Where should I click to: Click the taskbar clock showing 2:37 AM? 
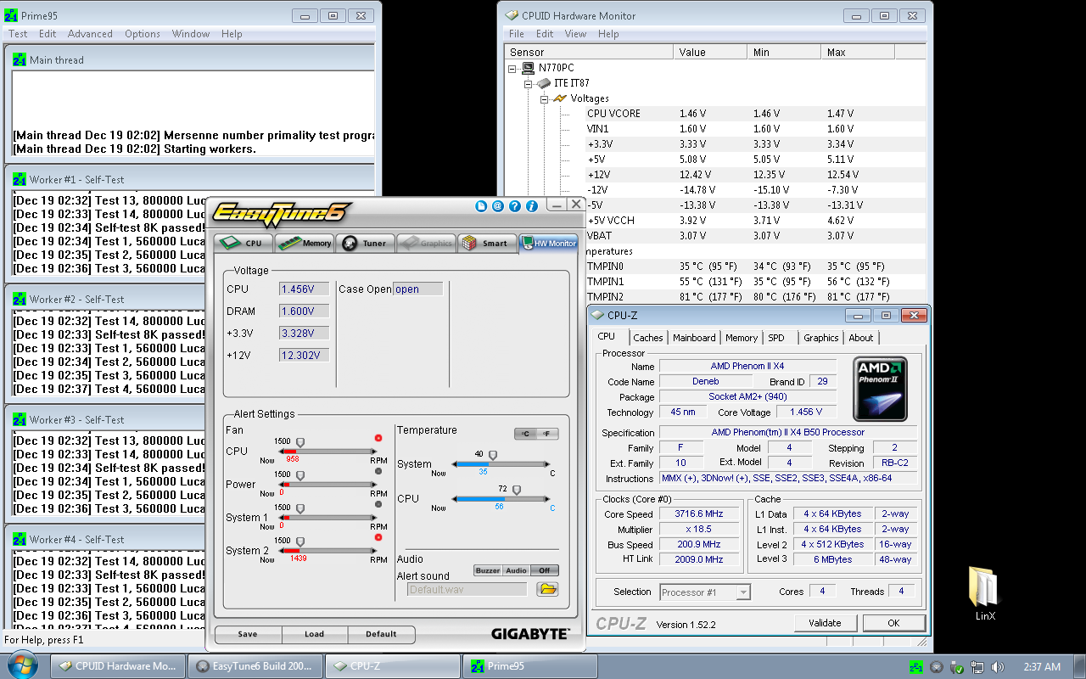coord(1042,667)
